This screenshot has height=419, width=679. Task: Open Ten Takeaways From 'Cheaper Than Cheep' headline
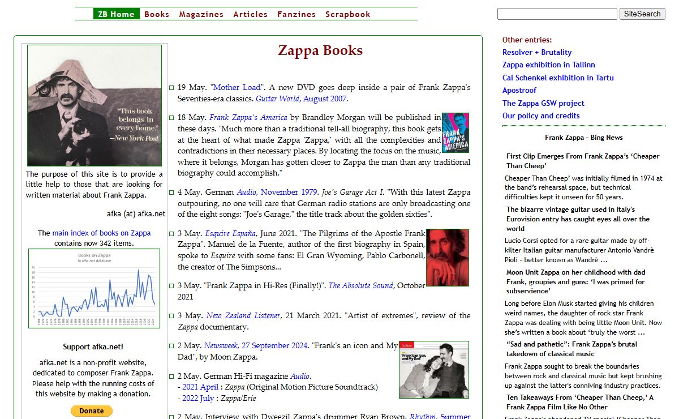pyautogui.click(x=580, y=402)
